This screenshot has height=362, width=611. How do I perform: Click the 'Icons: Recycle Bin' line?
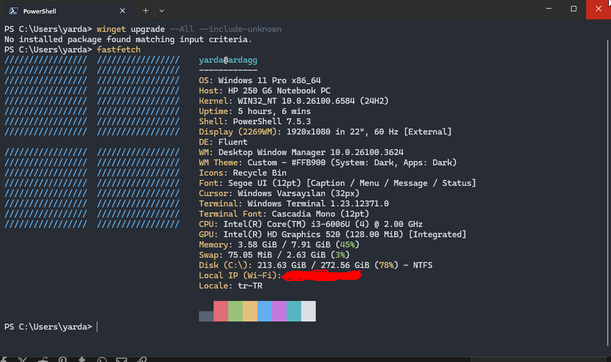[x=242, y=173]
